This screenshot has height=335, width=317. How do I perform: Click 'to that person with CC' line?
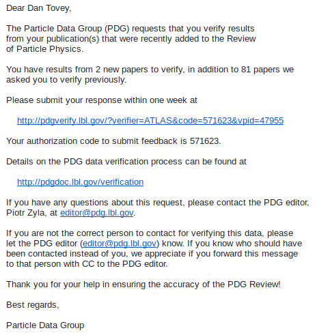coord(87,264)
